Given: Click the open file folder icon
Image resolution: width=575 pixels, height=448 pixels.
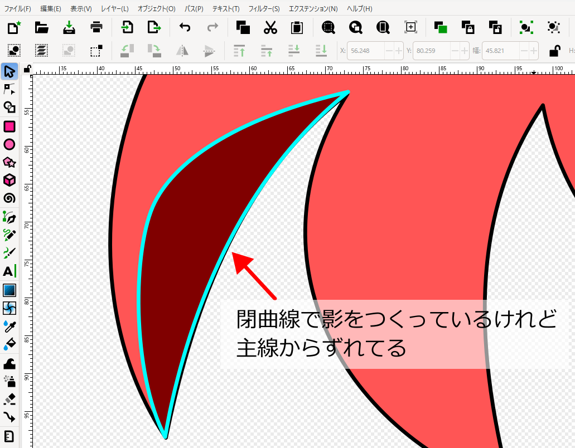Looking at the screenshot, I should (41, 27).
